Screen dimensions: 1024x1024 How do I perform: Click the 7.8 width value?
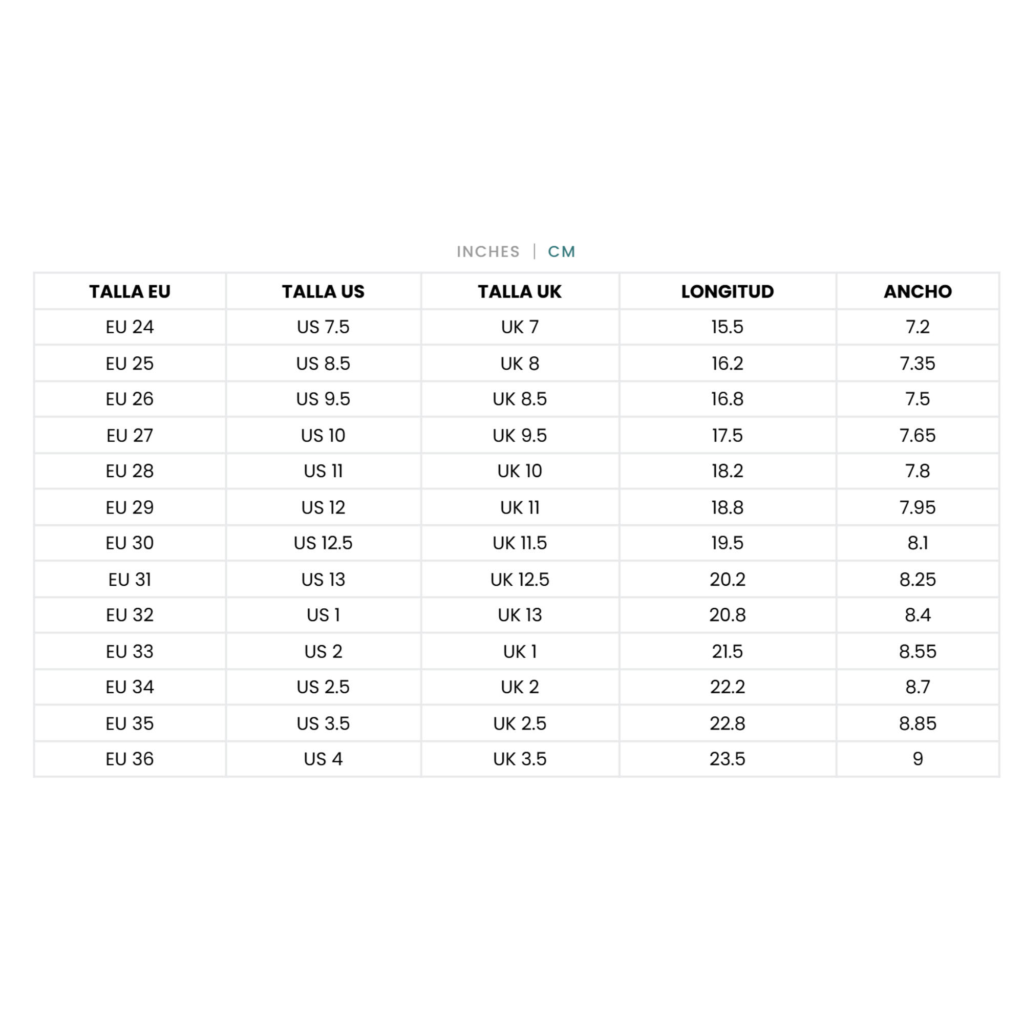(918, 471)
